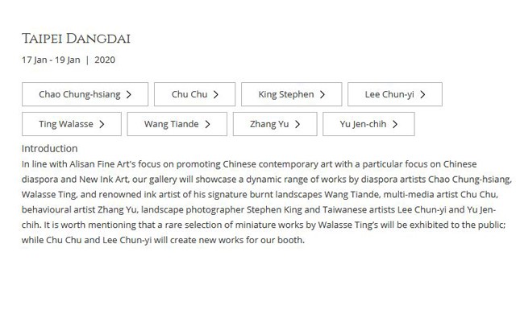516x310 pixels.
Task: Click the 17 Jan - 19 Jan date text
Action: click(x=51, y=60)
